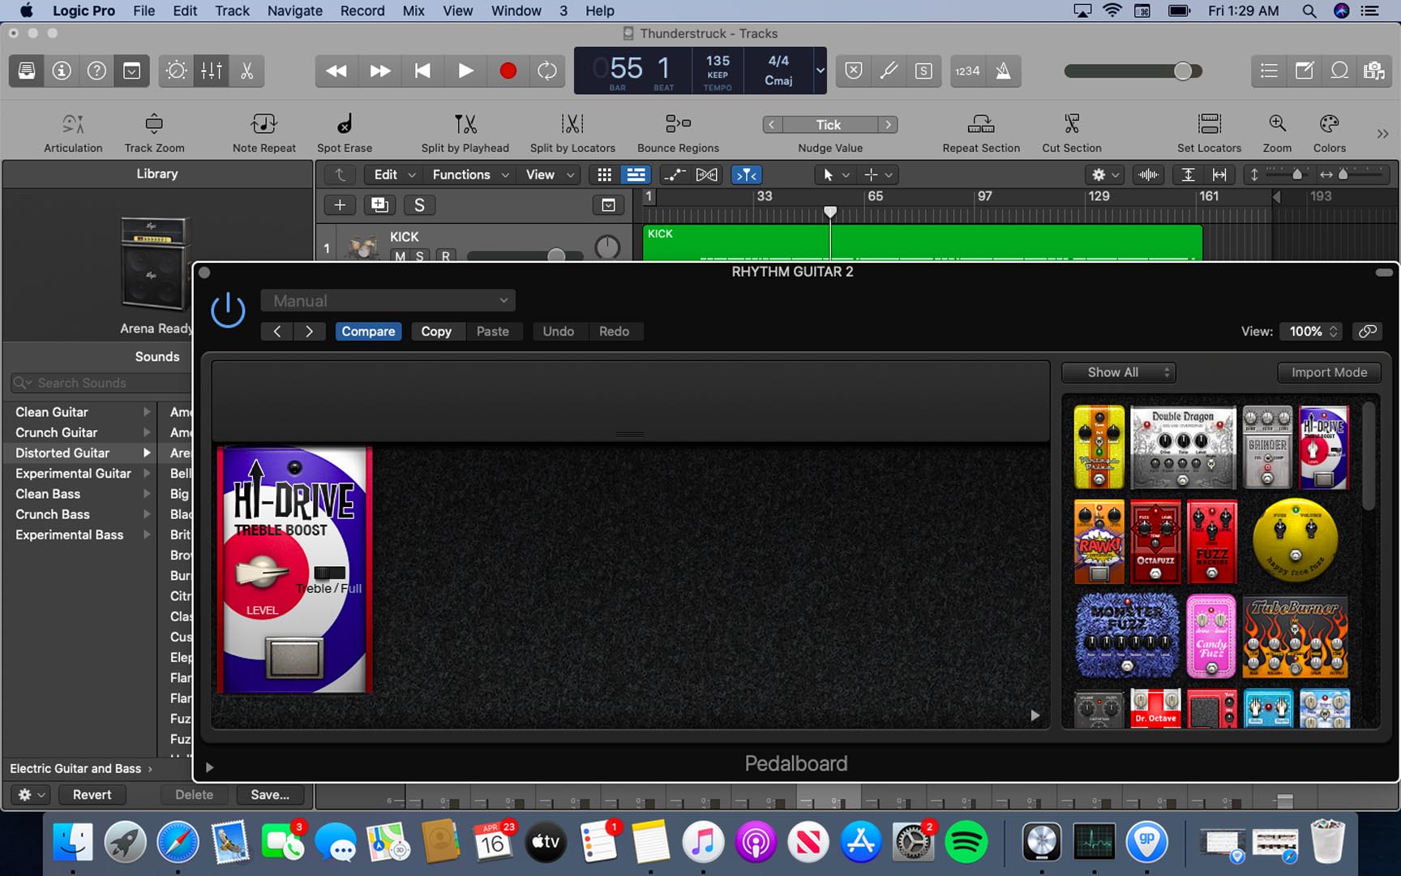Open the Navigate menu
This screenshot has height=876, width=1401.
[294, 11]
